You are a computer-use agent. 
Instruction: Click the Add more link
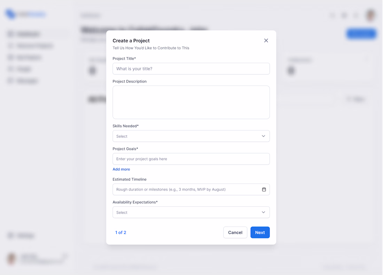click(x=121, y=169)
